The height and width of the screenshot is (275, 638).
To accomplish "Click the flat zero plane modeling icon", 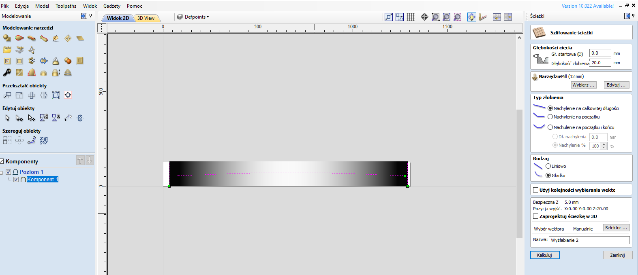I will click(x=80, y=38).
